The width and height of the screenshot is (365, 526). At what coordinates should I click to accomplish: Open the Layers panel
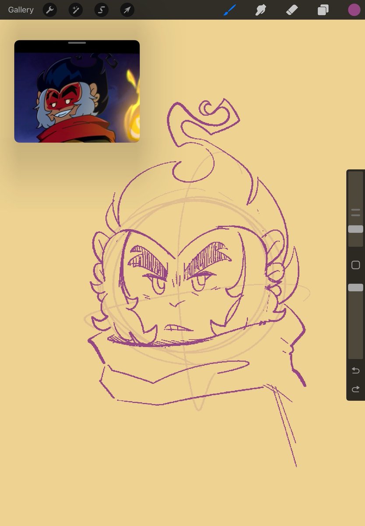pos(323,10)
